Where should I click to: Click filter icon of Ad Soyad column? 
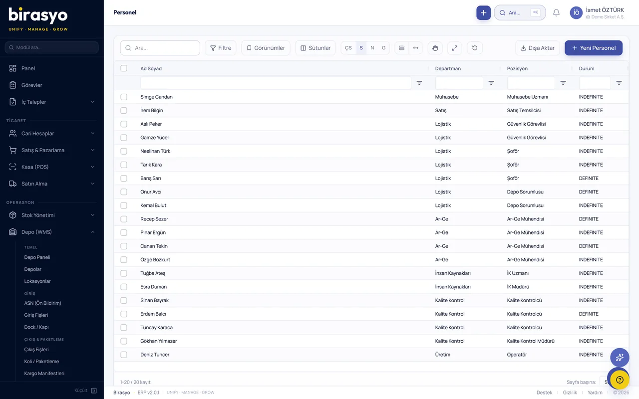pos(419,83)
